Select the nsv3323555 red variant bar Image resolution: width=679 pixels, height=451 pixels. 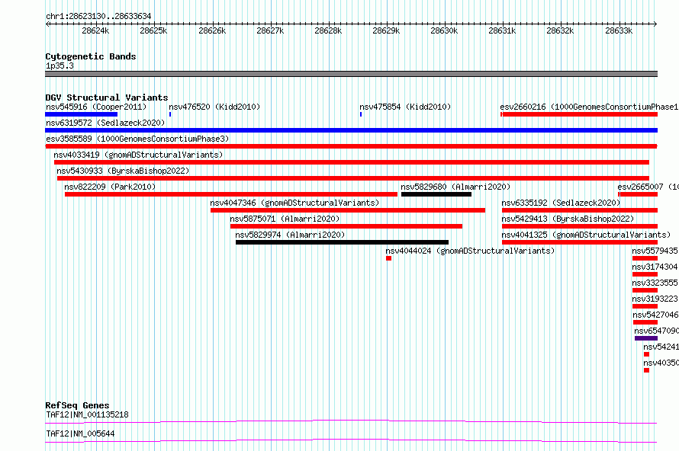645,290
